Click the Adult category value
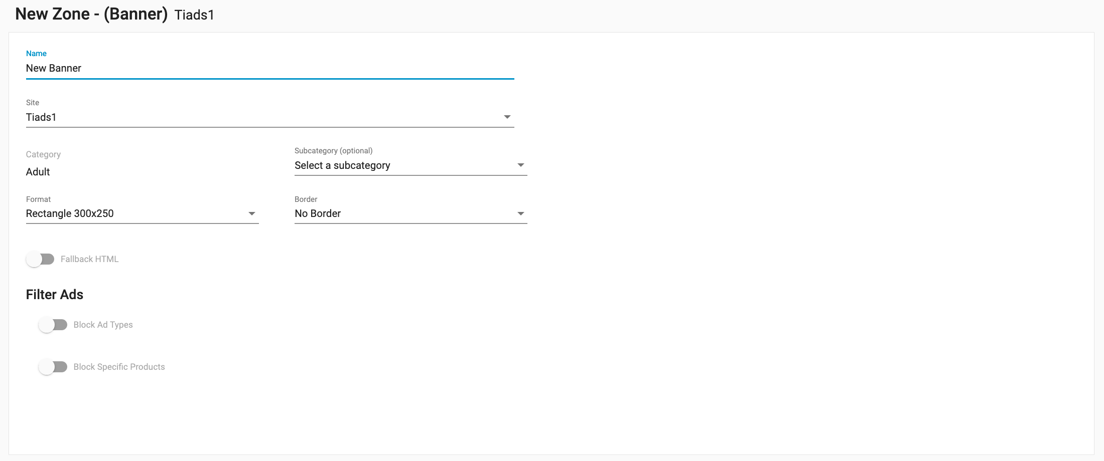The width and height of the screenshot is (1104, 461). pos(38,172)
